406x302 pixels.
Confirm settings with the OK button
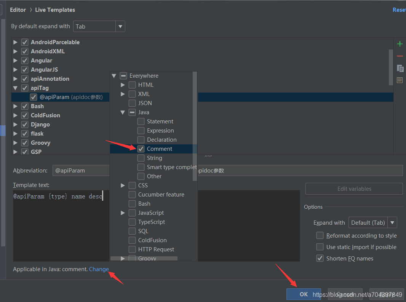(304, 294)
